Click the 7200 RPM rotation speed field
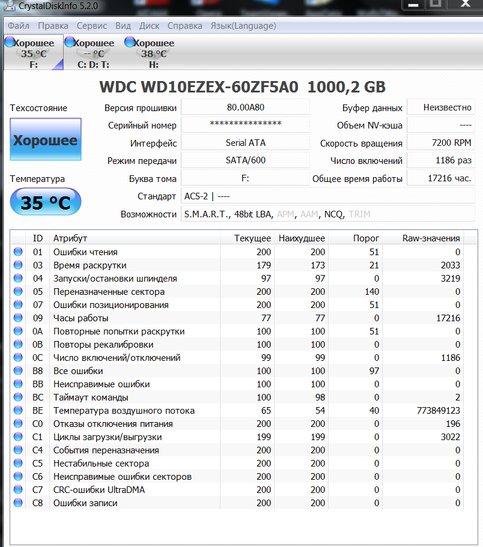This screenshot has height=547, width=483. click(441, 143)
